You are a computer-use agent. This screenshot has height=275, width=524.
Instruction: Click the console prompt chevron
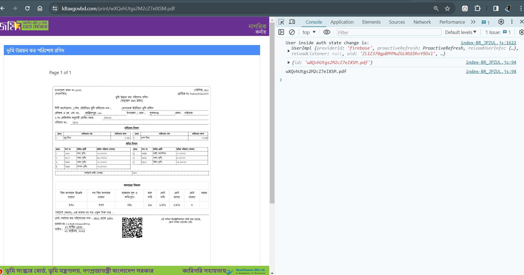[281, 80]
